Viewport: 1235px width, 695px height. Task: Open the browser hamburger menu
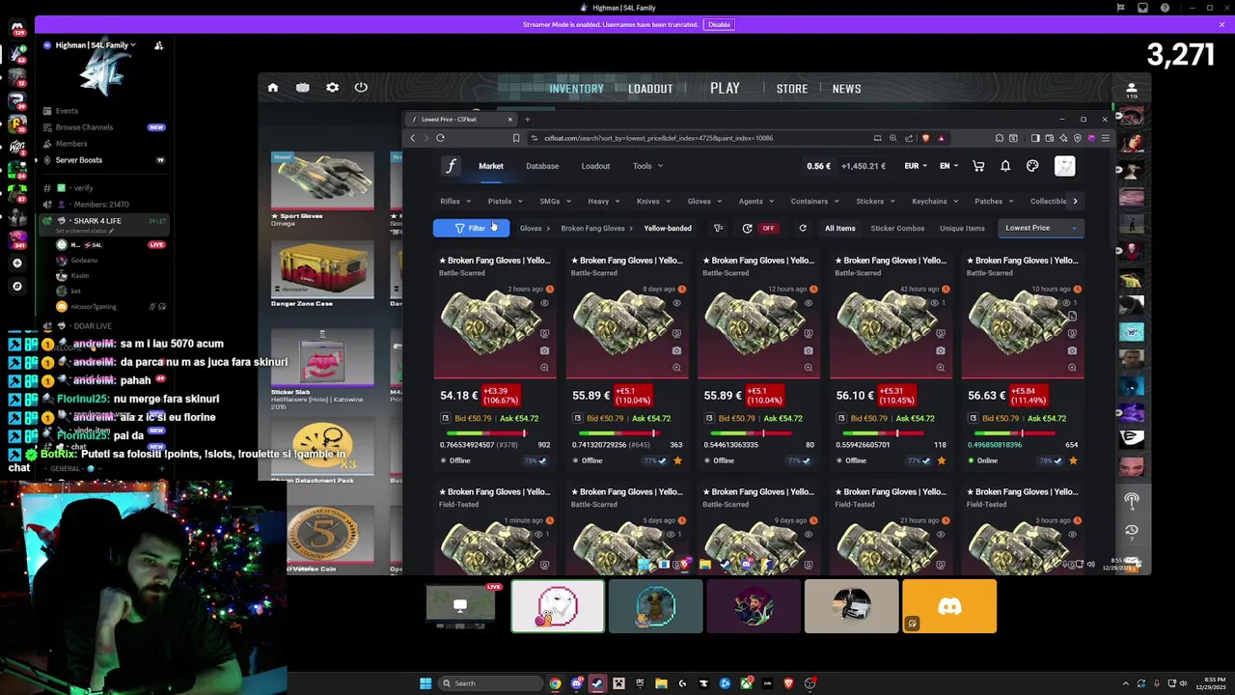(x=1105, y=138)
